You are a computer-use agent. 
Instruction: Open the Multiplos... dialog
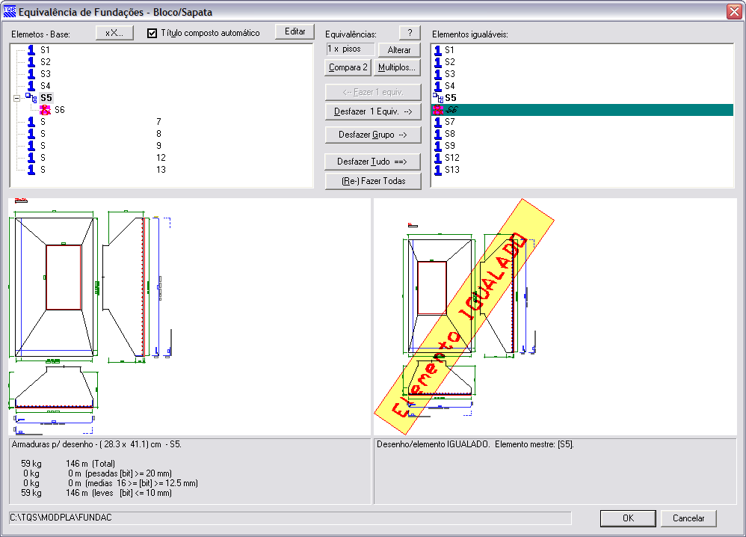point(397,68)
